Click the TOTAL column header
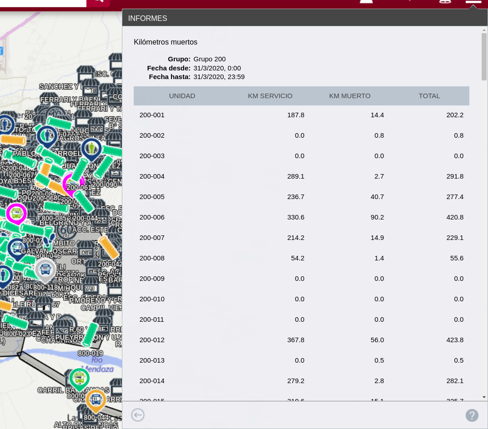The width and height of the screenshot is (488, 429). [429, 96]
